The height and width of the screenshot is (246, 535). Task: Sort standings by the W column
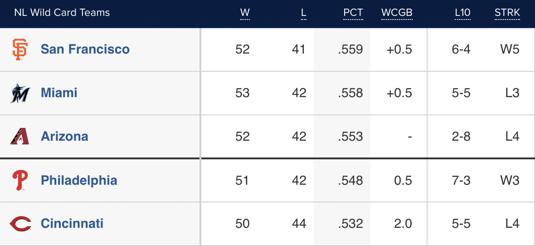coord(245,13)
